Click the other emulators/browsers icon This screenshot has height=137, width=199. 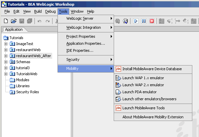[x=118, y=99]
